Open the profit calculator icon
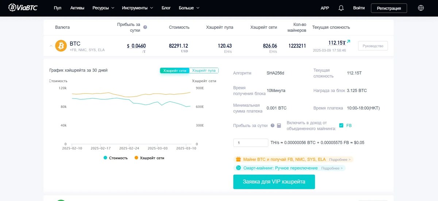Image resolution: width=438 pixels, height=201 pixels. pyautogui.click(x=279, y=125)
